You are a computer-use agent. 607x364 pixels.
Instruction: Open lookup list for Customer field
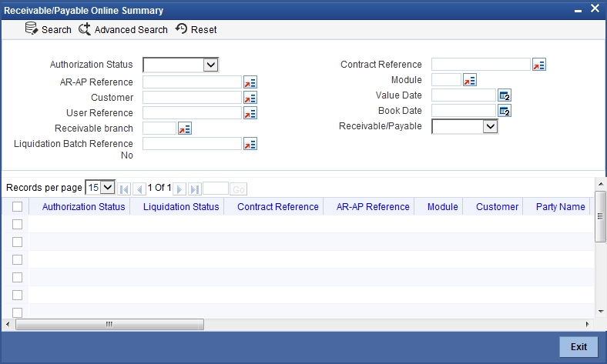tap(250, 98)
